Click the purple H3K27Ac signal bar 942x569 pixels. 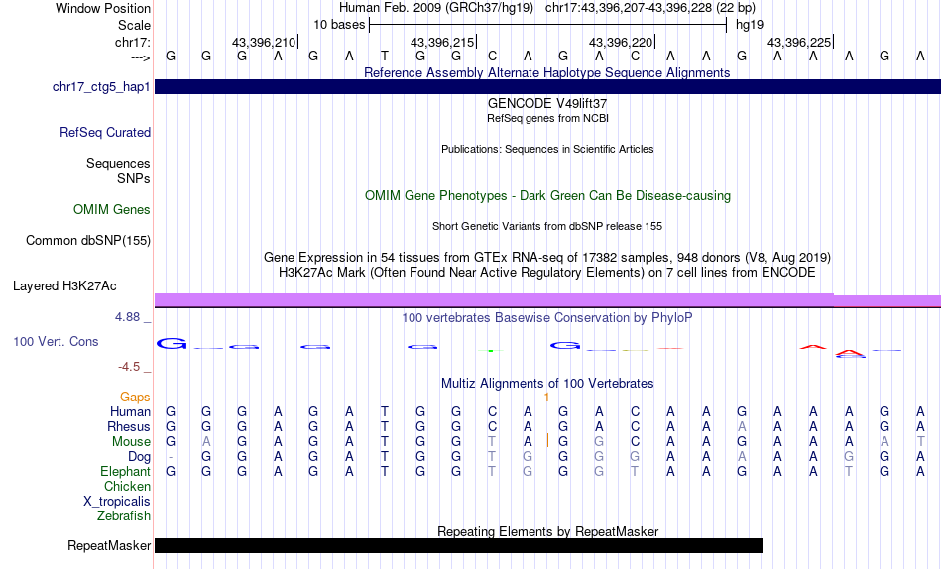[547, 300]
